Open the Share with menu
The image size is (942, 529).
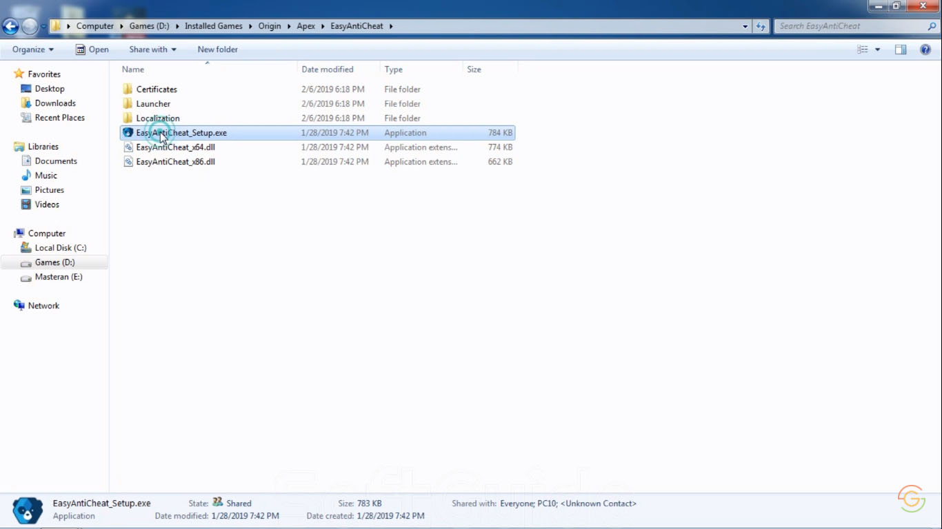point(152,50)
